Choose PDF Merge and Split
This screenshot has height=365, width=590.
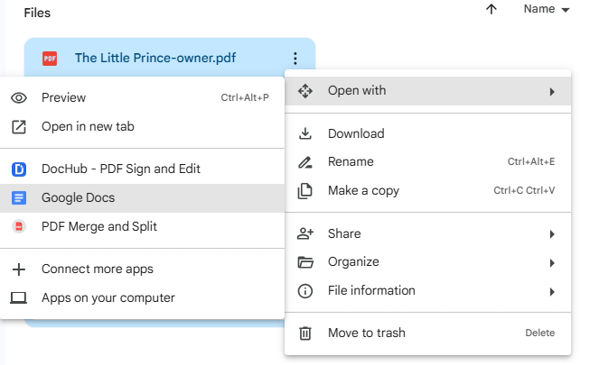click(142, 227)
